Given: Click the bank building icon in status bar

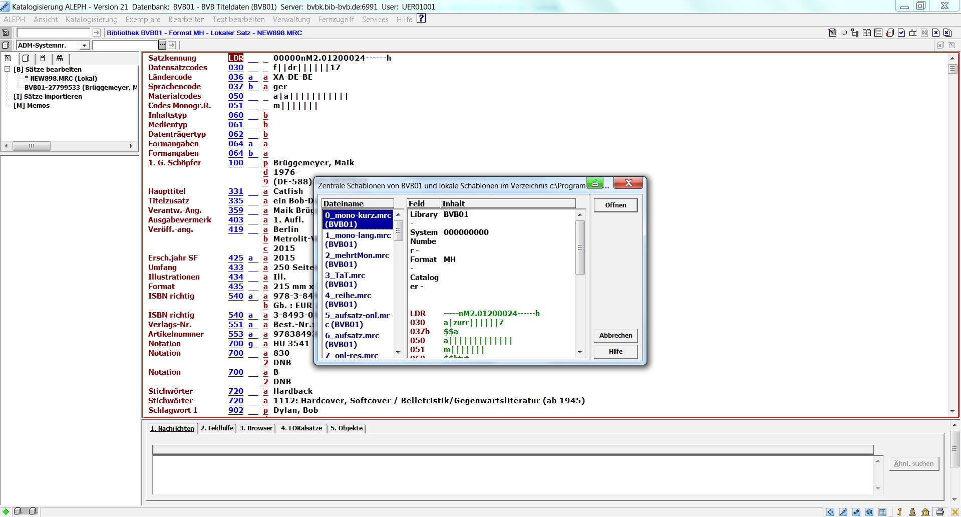Looking at the screenshot, I should click(x=925, y=511).
